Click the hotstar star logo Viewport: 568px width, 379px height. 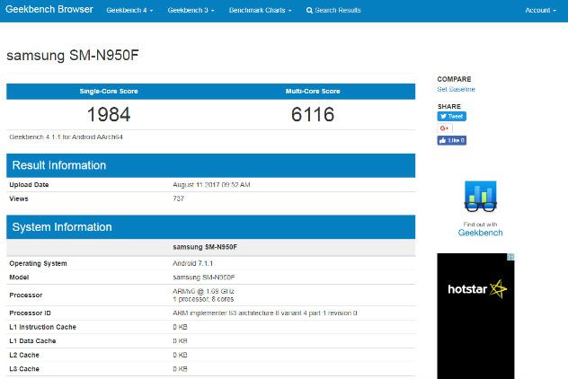tap(498, 289)
